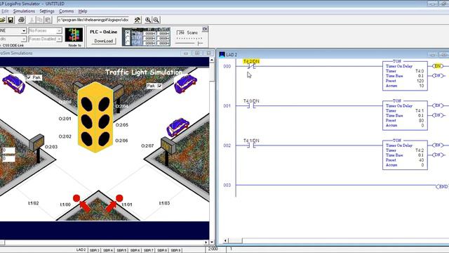Click the Copy icon in toolbar
This screenshot has height=253, width=449.
[x=40, y=20]
